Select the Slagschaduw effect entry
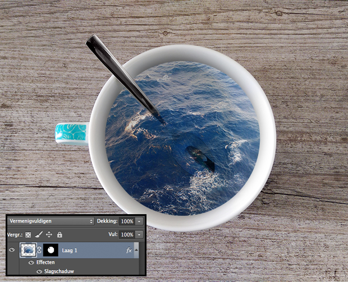The width and height of the screenshot is (348, 282). pos(59,271)
